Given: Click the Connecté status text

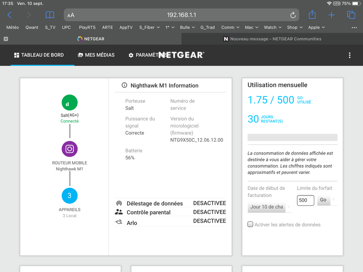Looking at the screenshot, I should coord(69,121).
